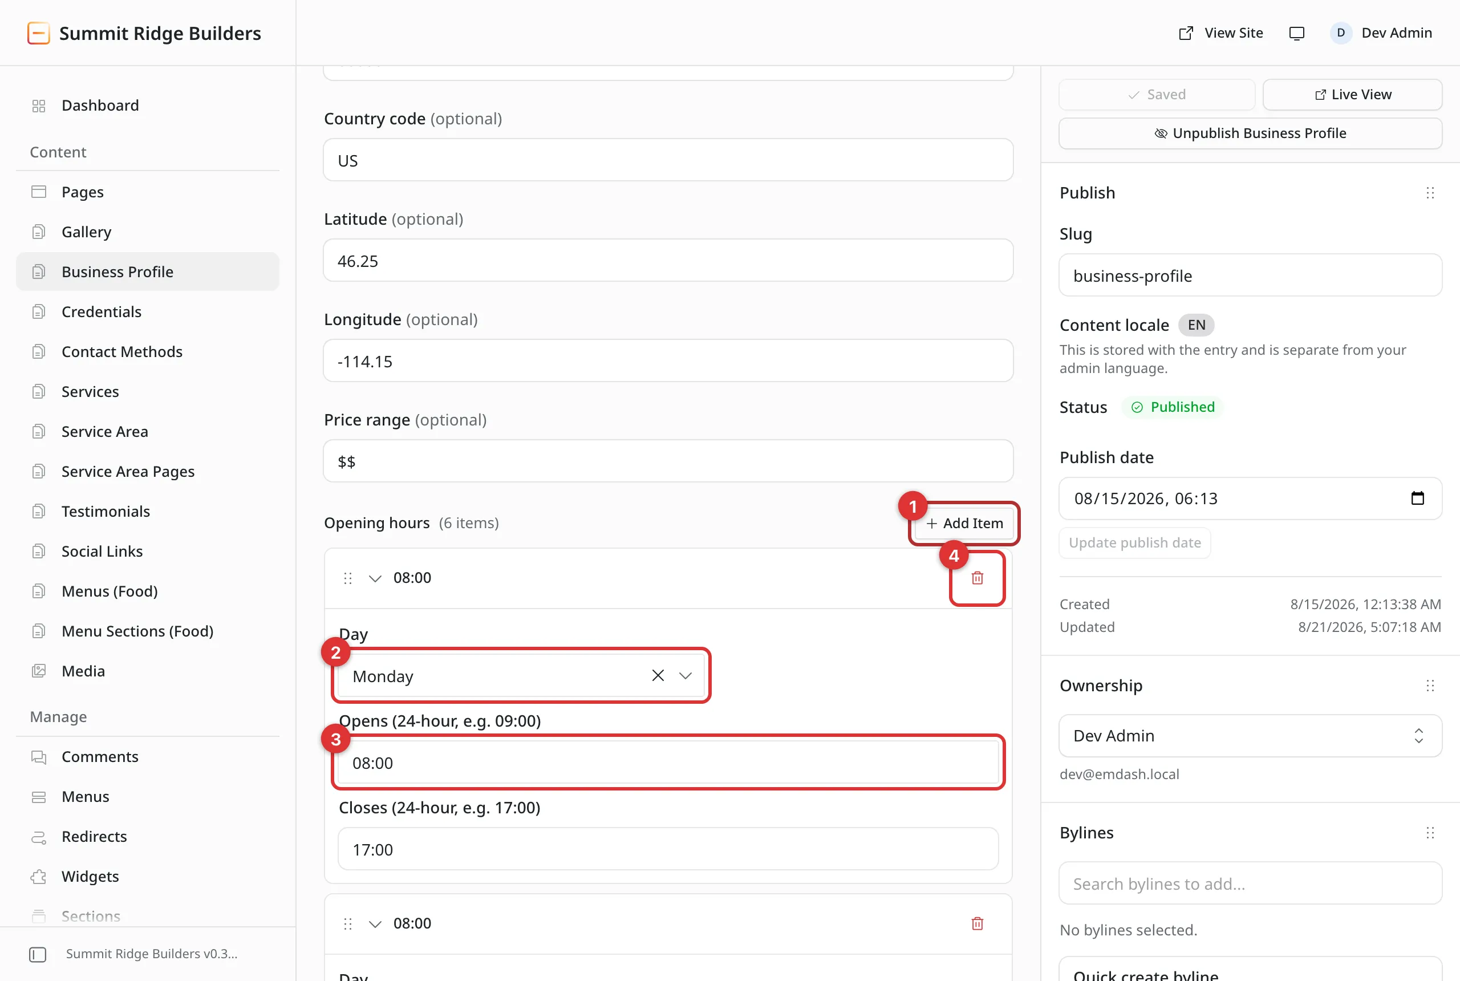The height and width of the screenshot is (981, 1460).
Task: Click the Price range input
Action: (668, 461)
